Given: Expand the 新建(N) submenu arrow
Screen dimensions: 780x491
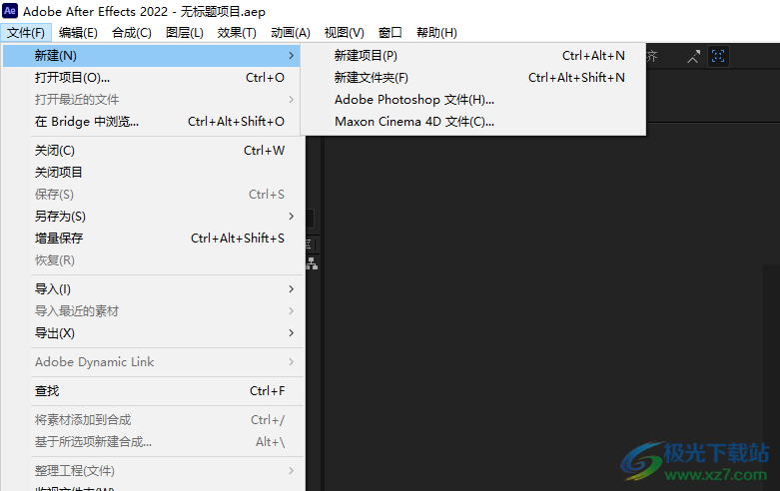Looking at the screenshot, I should tap(291, 56).
